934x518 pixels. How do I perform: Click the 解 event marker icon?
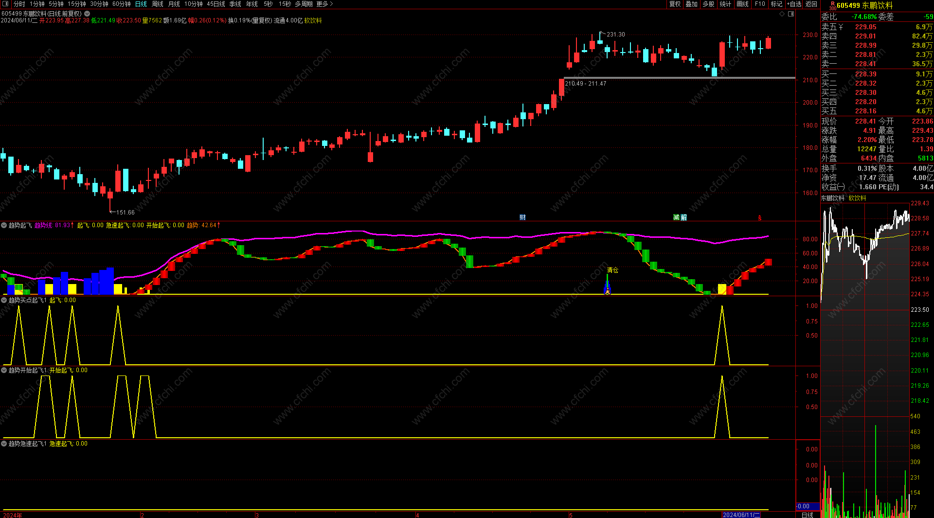pyautogui.click(x=683, y=217)
